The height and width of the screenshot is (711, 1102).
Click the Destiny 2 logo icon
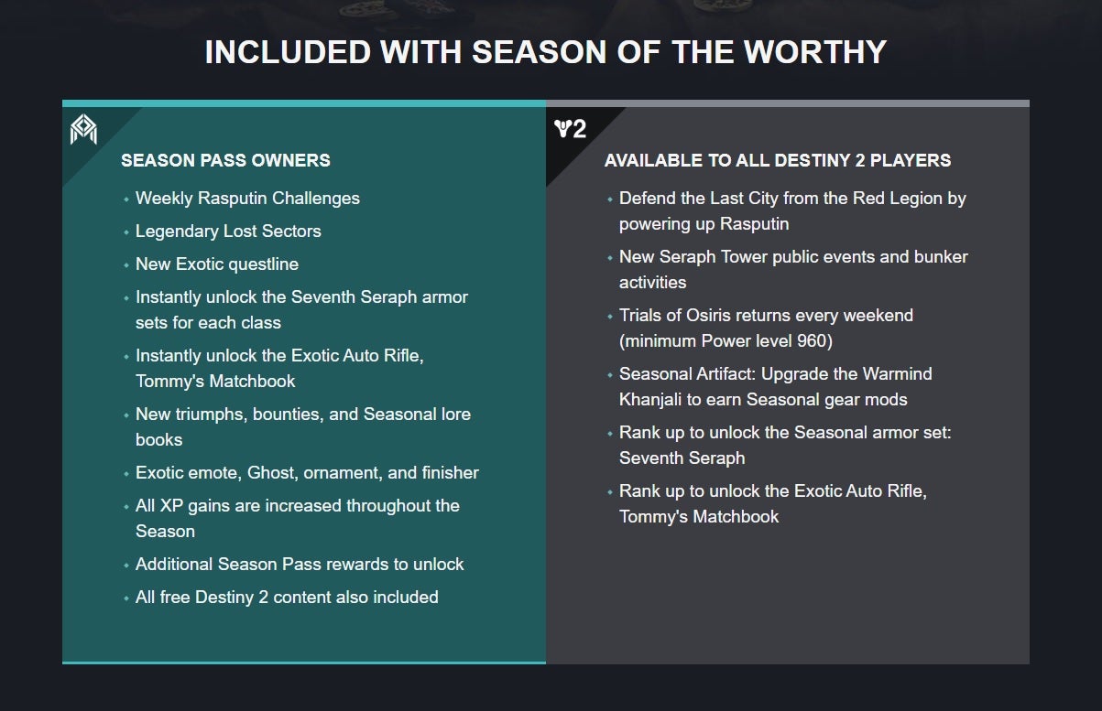click(x=570, y=129)
